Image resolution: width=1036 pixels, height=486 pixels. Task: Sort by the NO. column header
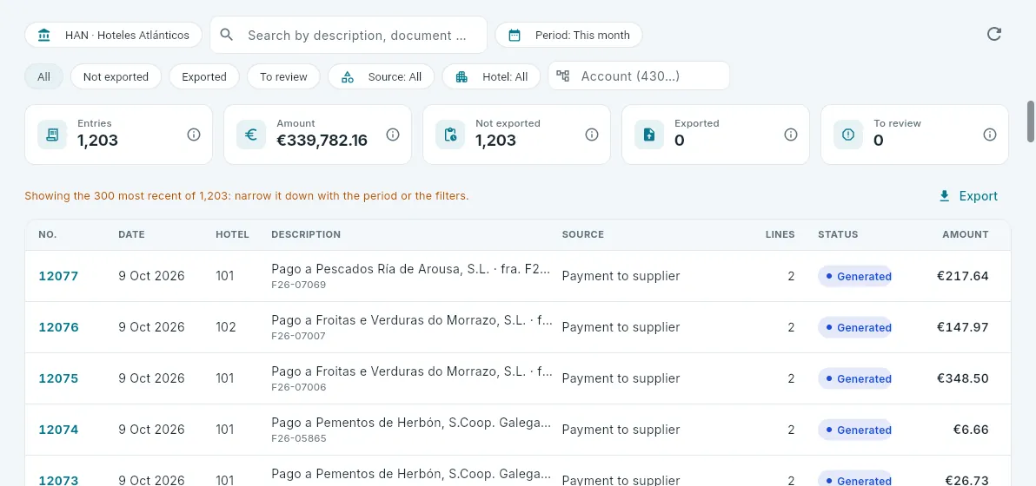click(x=48, y=234)
